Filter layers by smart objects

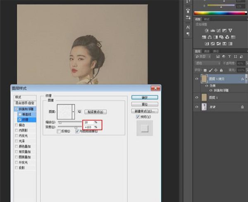[241, 57]
